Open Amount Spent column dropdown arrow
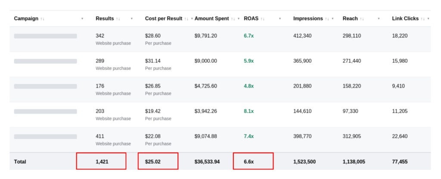441x179 pixels. (x=239, y=19)
